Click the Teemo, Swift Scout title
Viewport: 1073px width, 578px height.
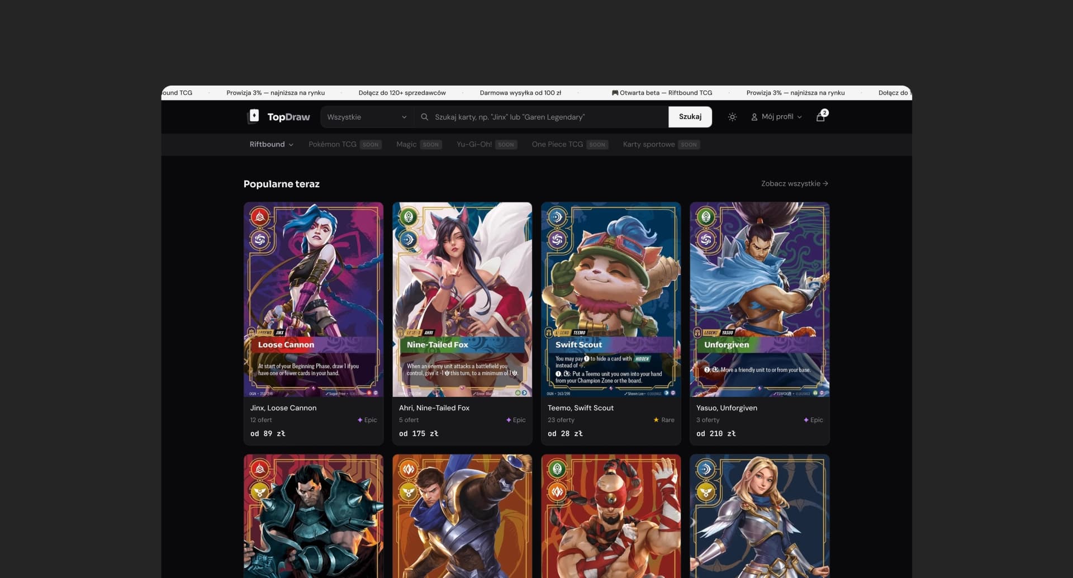point(581,408)
